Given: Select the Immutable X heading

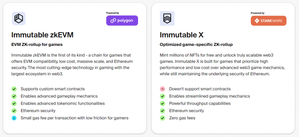Looking at the screenshot, I should point(182,35).
